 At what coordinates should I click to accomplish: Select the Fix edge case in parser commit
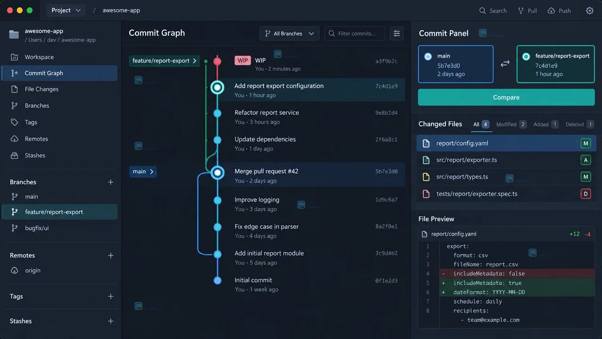(310, 231)
